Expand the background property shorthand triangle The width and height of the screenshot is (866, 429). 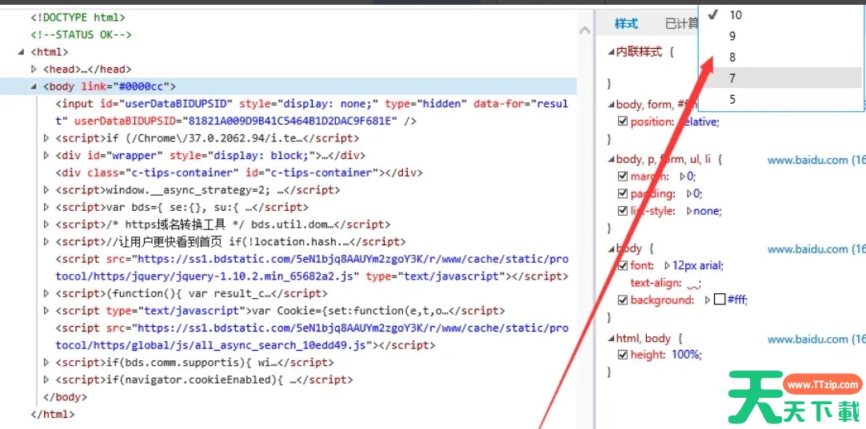707,300
